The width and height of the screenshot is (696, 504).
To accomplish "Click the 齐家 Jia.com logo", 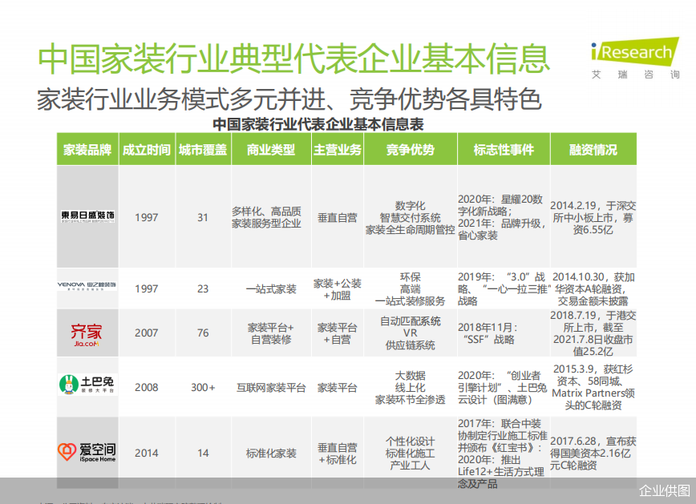I will [x=86, y=335].
